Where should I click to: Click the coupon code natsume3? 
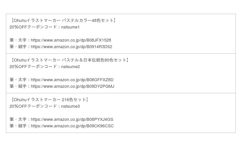coord(70,106)
